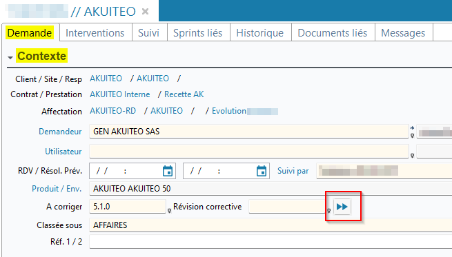Click the lookup icon next to Utilisateur field

point(412,156)
